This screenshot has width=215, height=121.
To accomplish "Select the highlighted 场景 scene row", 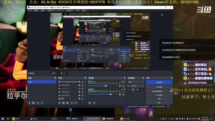I will pos(42,82).
